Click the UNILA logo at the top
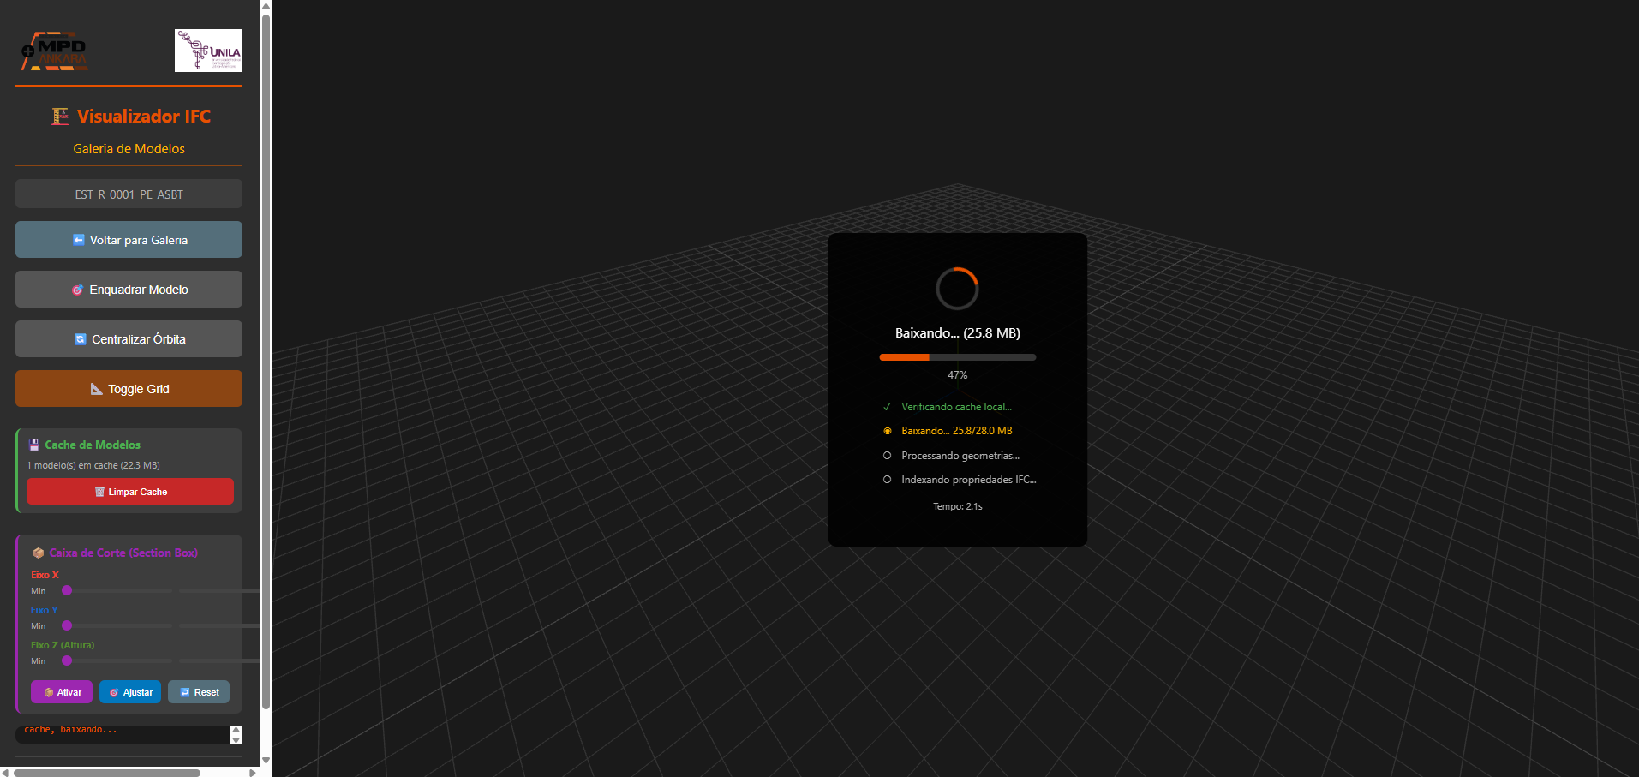1639x777 pixels. [207, 50]
